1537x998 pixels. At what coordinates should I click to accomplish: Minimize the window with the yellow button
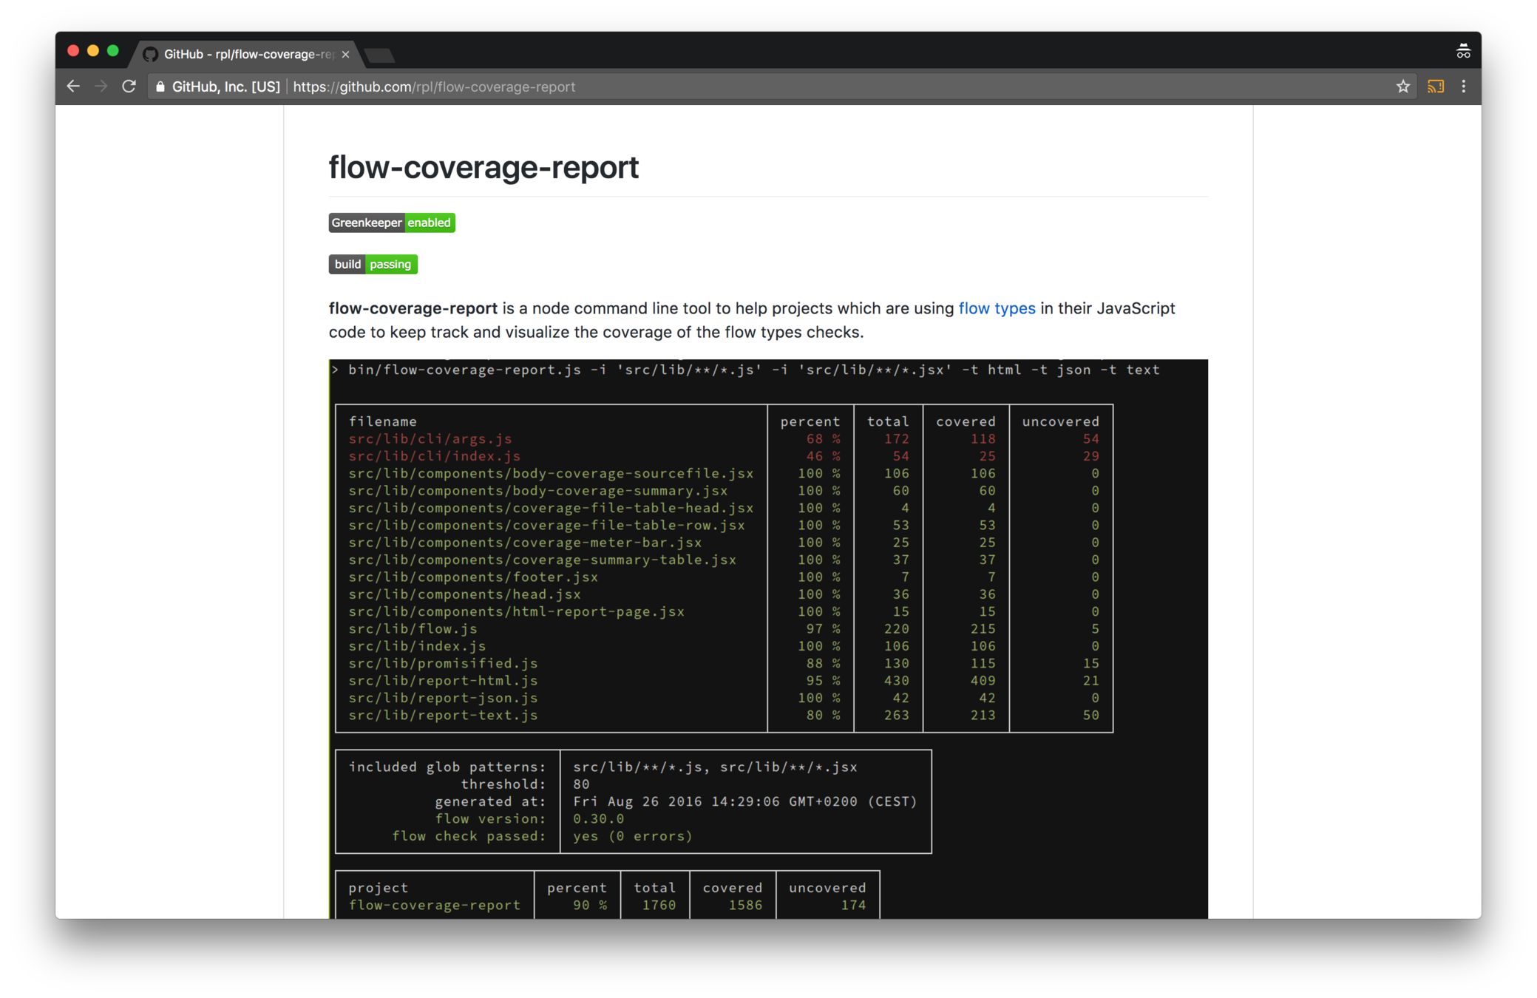click(93, 51)
